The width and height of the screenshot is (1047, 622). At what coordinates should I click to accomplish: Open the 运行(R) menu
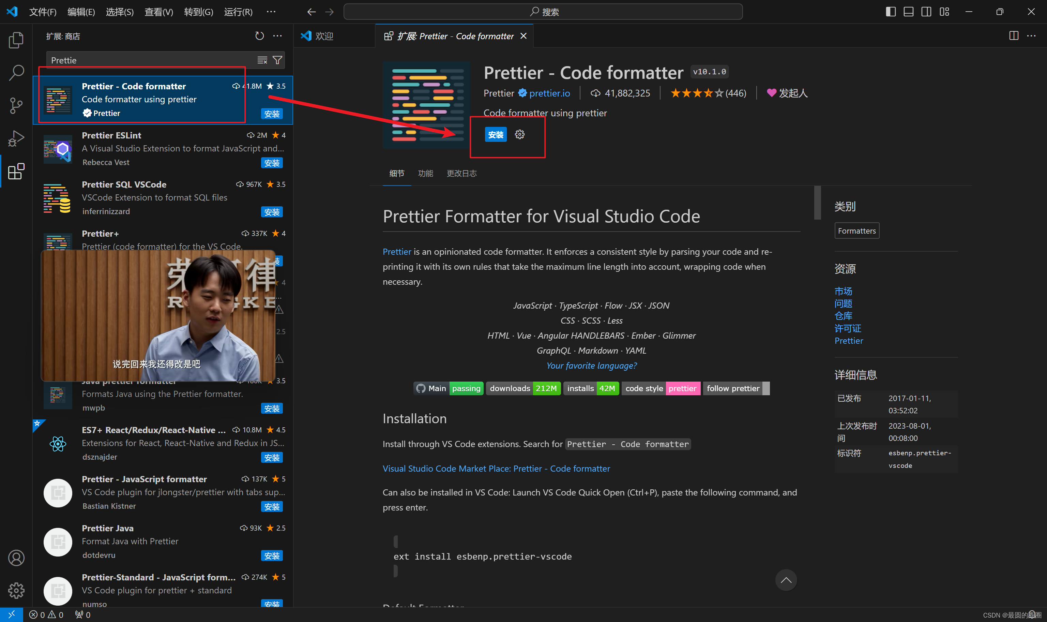[238, 12]
